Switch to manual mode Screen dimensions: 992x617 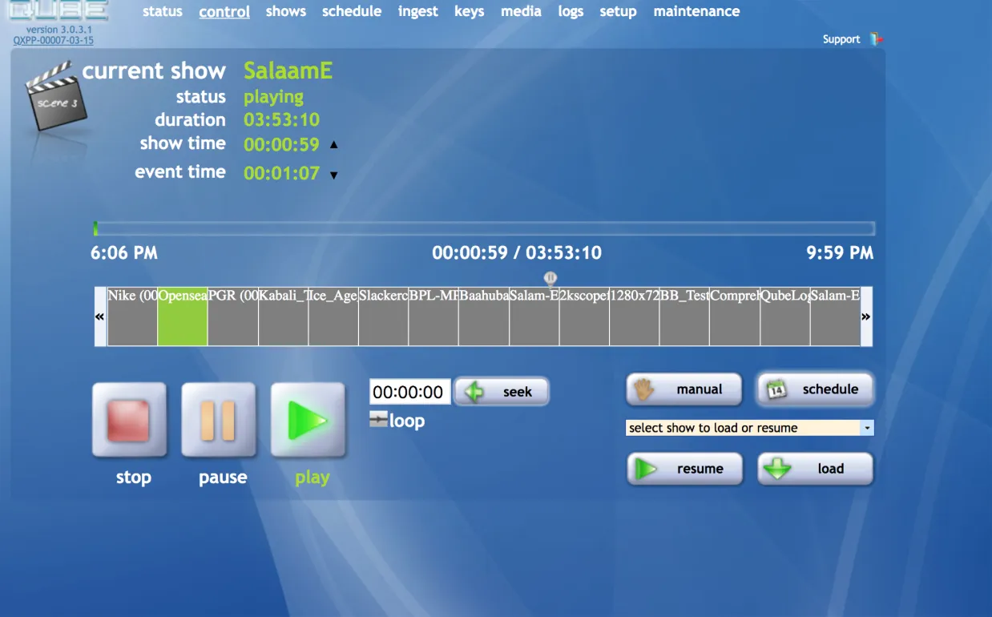pyautogui.click(x=685, y=389)
